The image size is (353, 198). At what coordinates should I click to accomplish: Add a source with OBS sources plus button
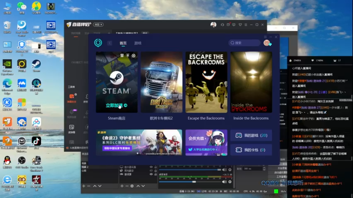pos(122,186)
